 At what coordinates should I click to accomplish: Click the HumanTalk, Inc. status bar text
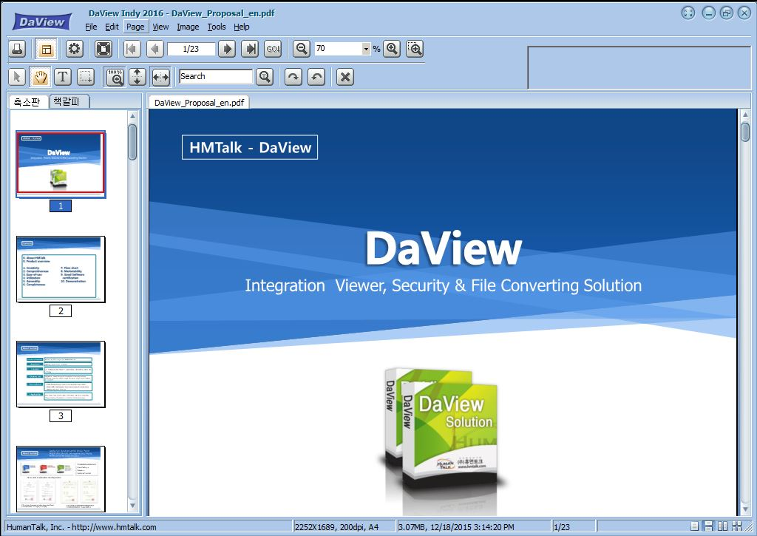coord(81,527)
